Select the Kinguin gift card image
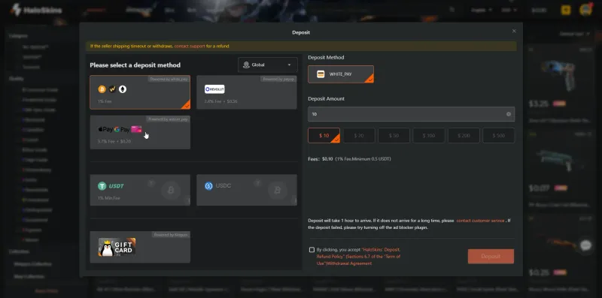 pyautogui.click(x=117, y=247)
